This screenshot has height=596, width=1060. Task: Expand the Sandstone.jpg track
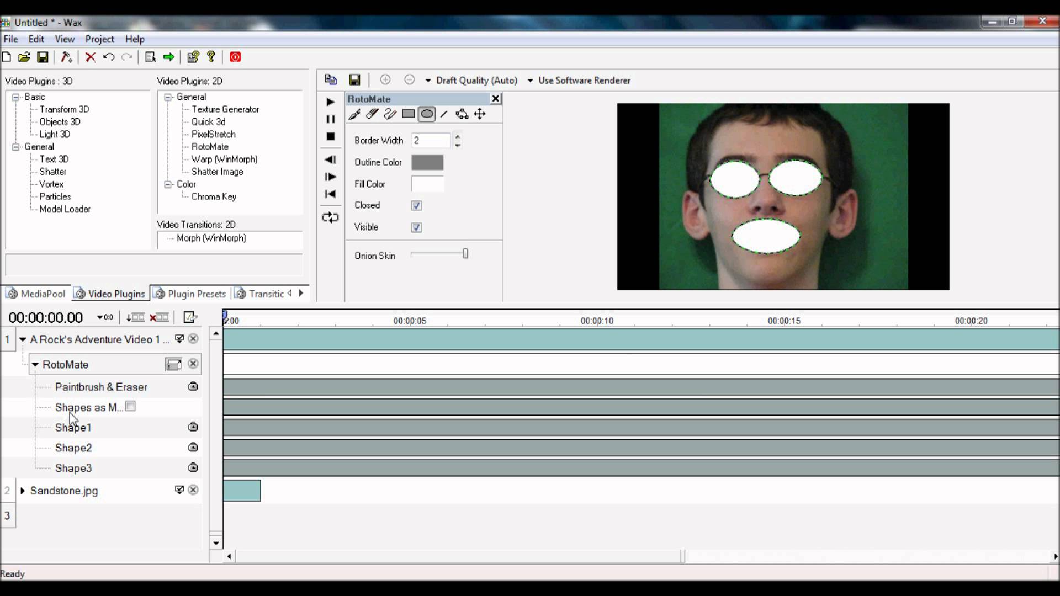click(x=23, y=491)
